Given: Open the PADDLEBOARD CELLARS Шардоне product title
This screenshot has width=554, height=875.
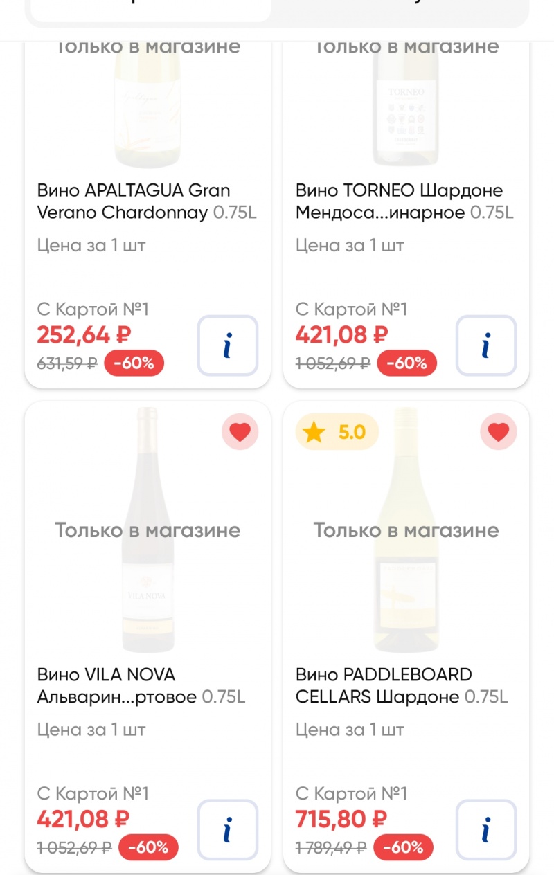Looking at the screenshot, I should pyautogui.click(x=384, y=686).
